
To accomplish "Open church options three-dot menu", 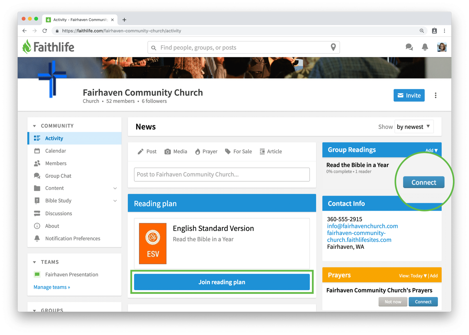I will 435,95.
